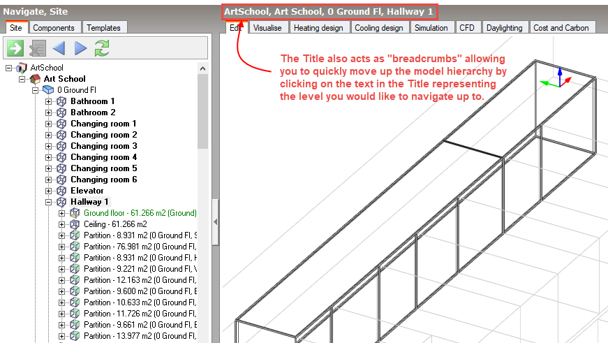
Task: Expand the Ceiling 61.266 m2 node
Action: point(61,224)
